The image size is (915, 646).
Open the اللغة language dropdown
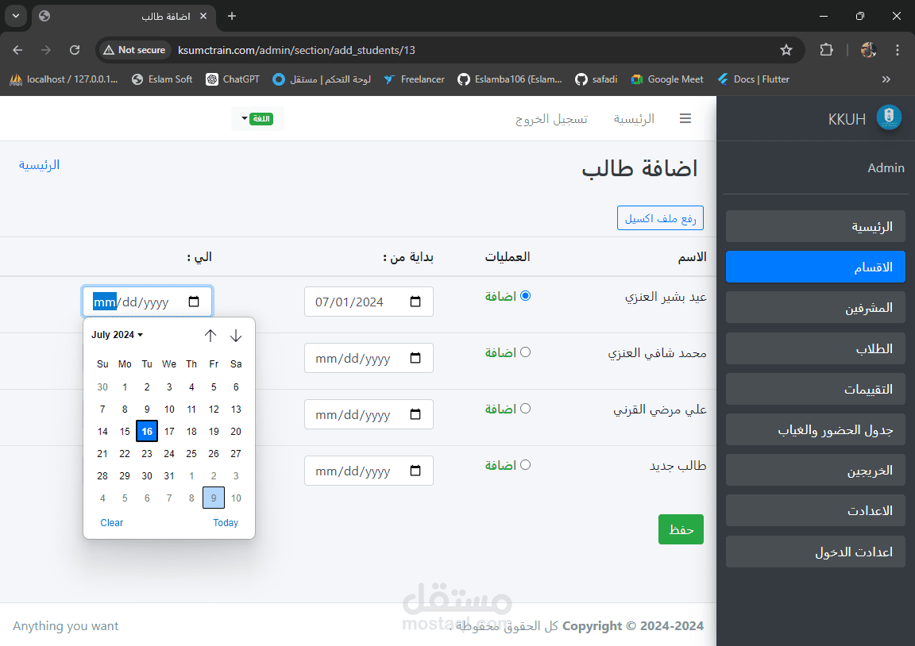(x=257, y=119)
